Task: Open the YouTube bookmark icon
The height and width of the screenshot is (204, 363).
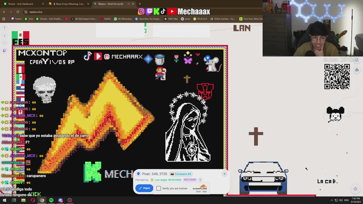Action: (67, 19)
